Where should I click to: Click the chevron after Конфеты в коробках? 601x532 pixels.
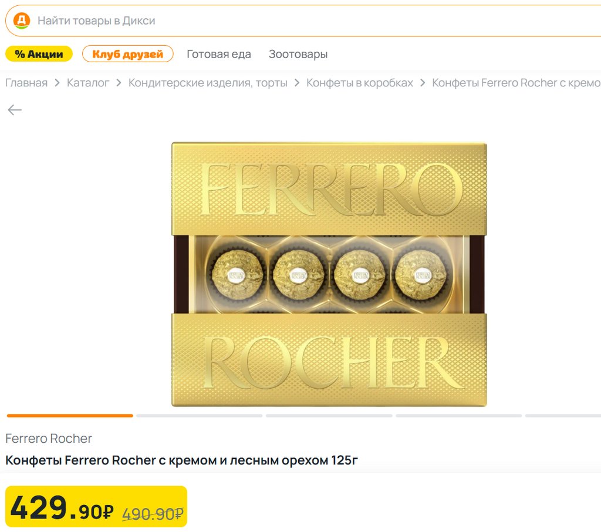click(423, 83)
